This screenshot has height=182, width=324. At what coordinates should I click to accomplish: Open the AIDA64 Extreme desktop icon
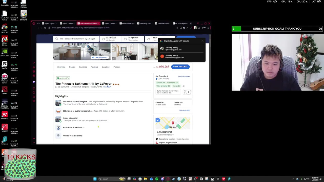coord(5,40)
